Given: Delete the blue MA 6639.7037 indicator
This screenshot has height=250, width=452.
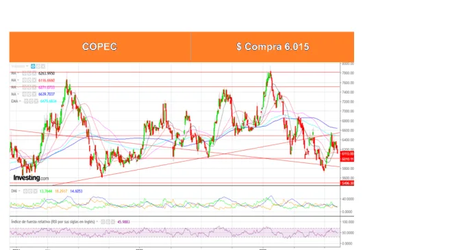Looking at the screenshot, I should pos(34,94).
